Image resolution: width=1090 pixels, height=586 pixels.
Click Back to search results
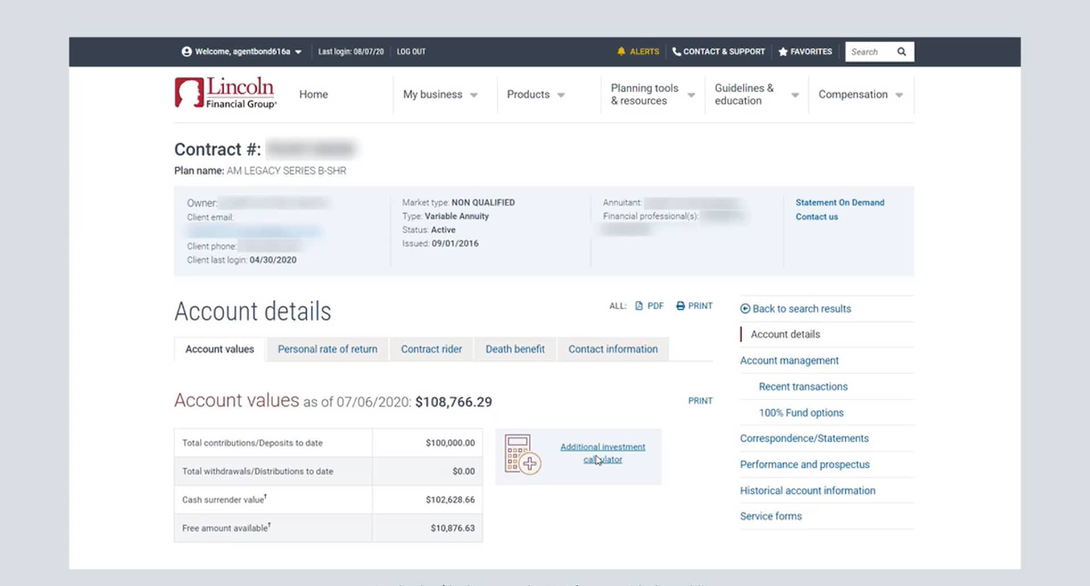pyautogui.click(x=801, y=309)
